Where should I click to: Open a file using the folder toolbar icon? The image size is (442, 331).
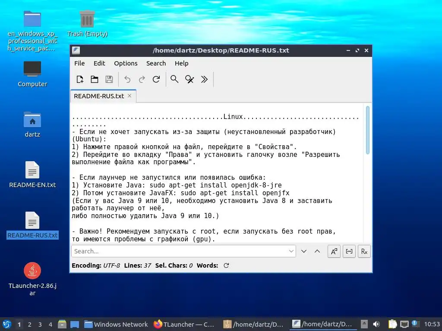click(95, 79)
